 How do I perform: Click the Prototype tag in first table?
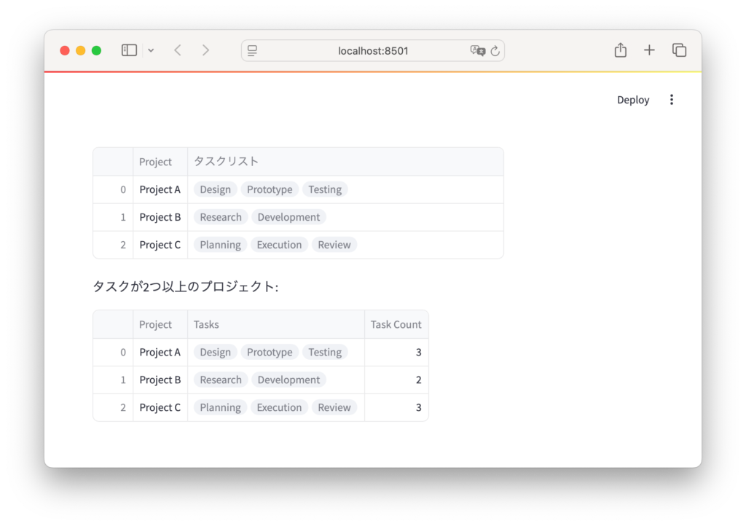(270, 189)
